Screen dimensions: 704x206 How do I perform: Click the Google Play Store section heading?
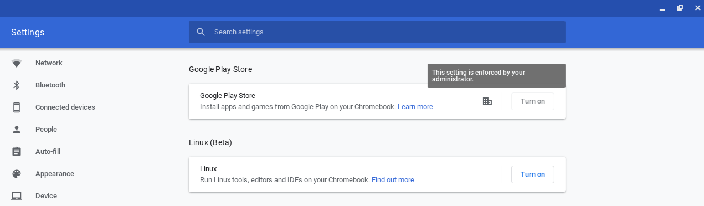(220, 69)
